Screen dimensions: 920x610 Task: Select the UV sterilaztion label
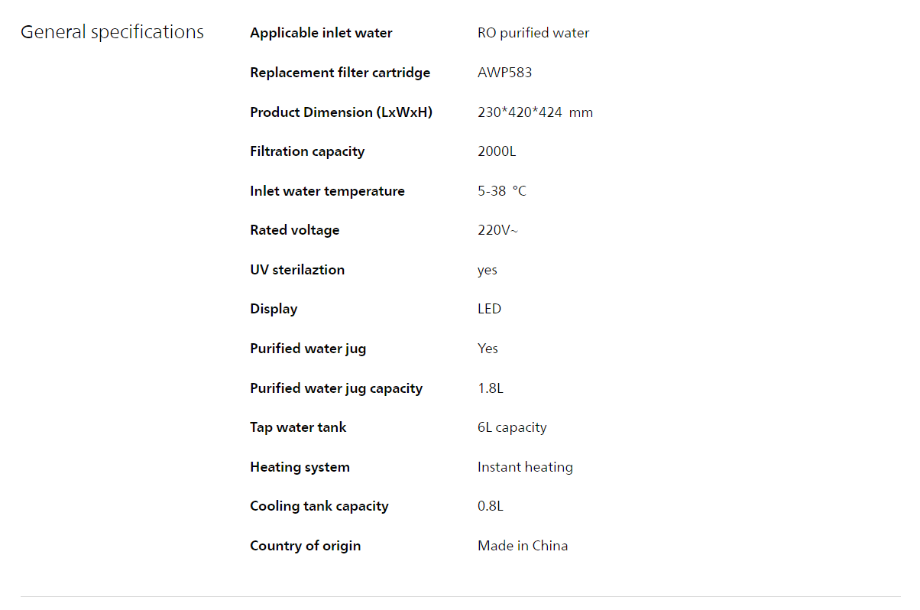coord(297,270)
